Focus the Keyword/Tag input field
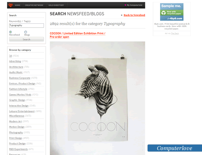 (26, 26)
